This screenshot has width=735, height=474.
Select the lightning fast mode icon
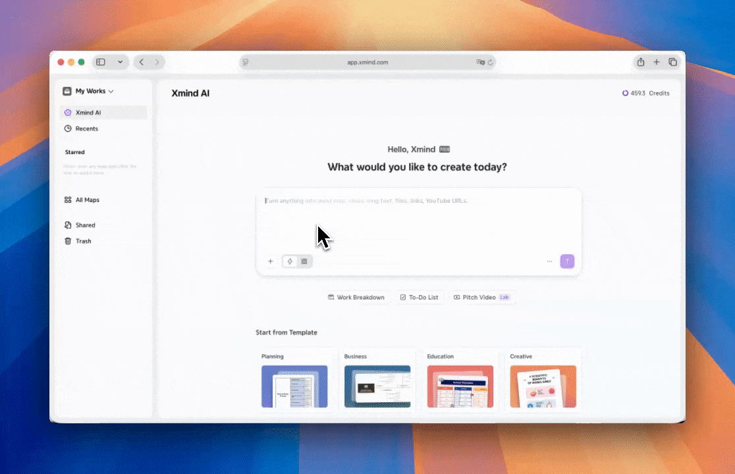[x=290, y=261]
